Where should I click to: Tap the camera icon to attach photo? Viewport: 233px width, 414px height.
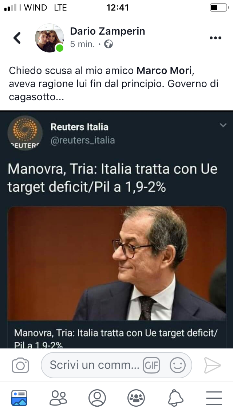20,365
